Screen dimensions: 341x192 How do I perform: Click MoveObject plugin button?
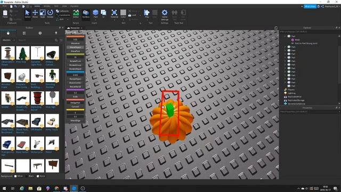[x=75, y=47]
